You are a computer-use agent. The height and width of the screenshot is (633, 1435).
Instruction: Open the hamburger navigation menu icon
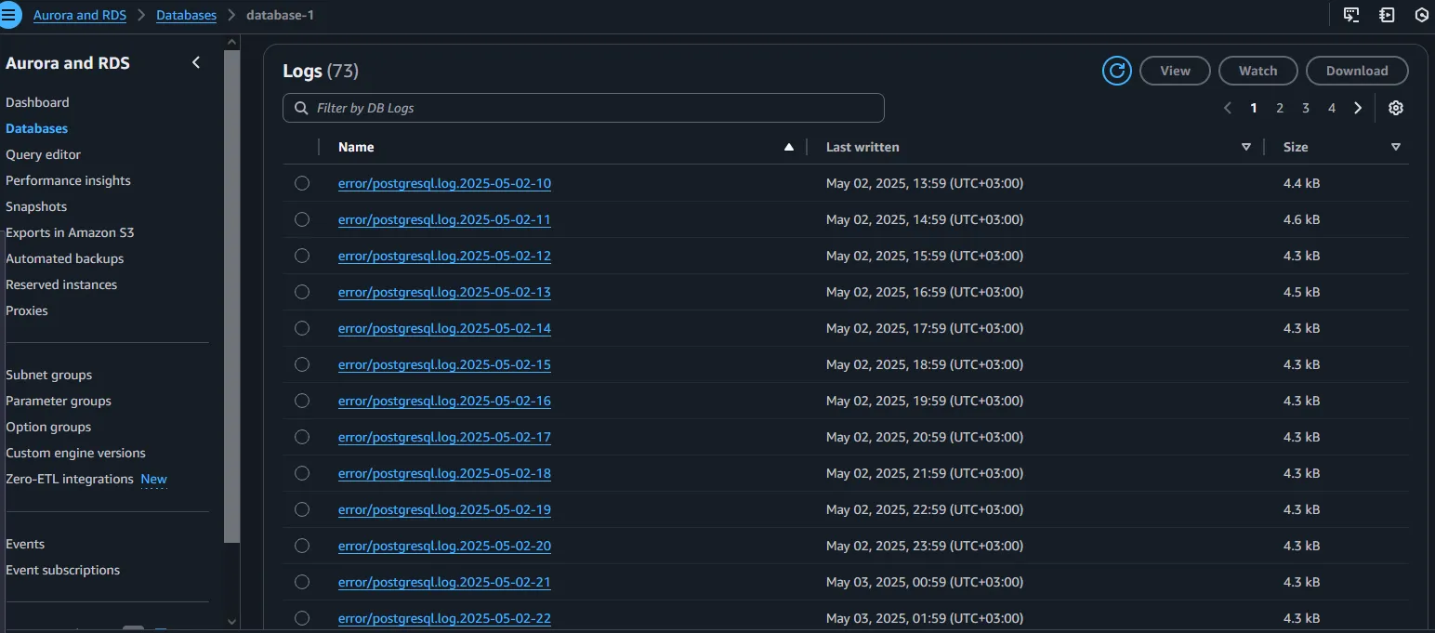(9, 15)
